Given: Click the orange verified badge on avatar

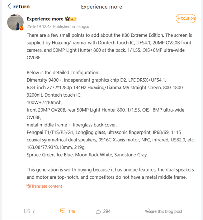Looking at the screenshot, I should (x=21, y=28).
